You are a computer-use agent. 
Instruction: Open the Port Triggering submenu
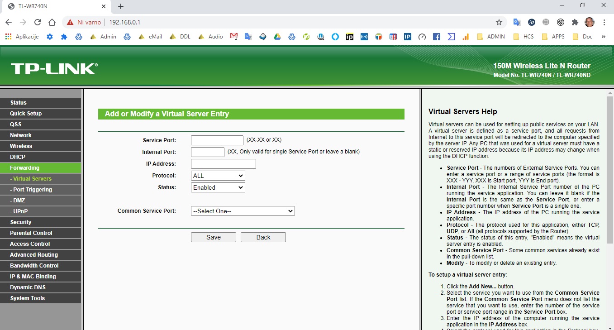[x=41, y=190]
